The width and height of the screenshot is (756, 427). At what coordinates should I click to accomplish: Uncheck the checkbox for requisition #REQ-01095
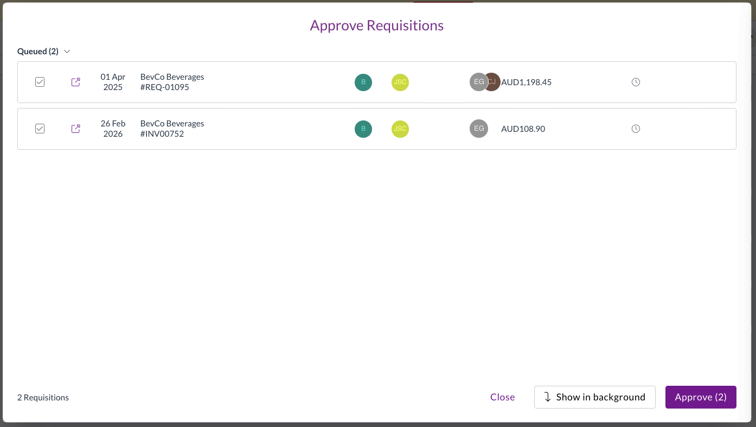coord(40,82)
